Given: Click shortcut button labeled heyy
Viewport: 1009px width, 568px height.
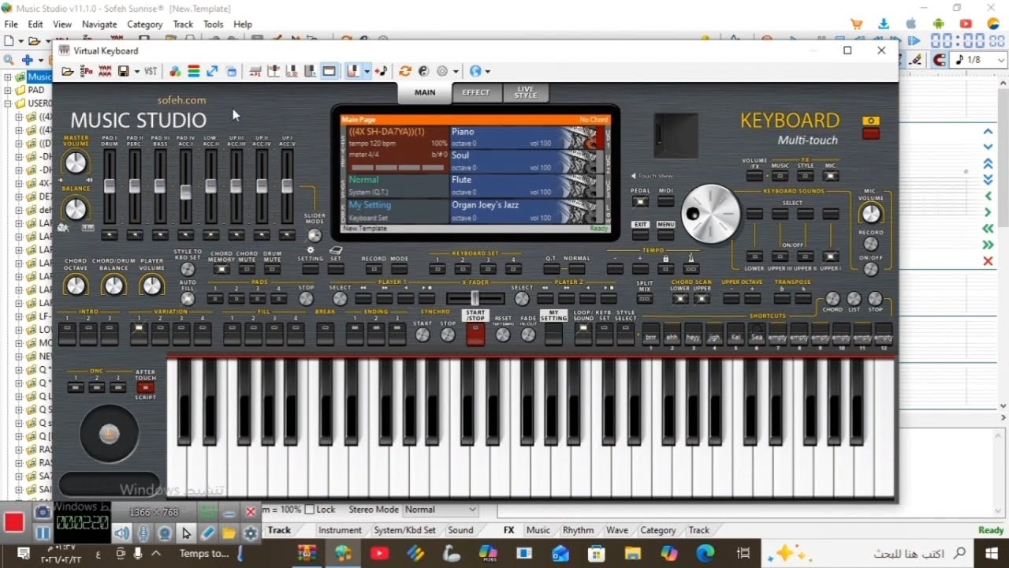Looking at the screenshot, I should point(693,334).
